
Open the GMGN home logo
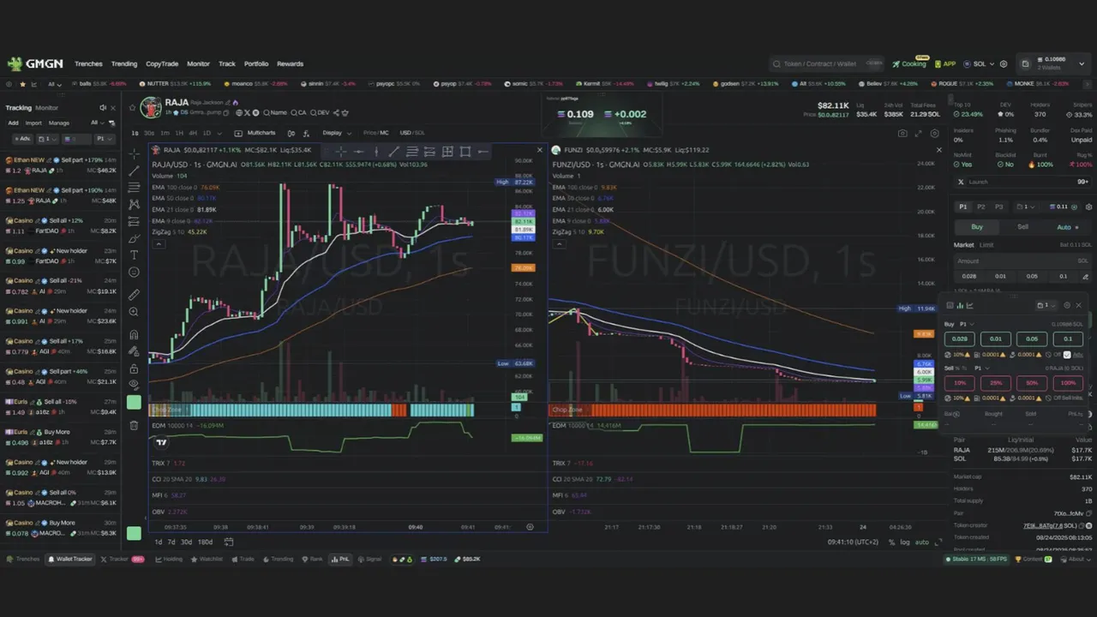click(x=35, y=63)
